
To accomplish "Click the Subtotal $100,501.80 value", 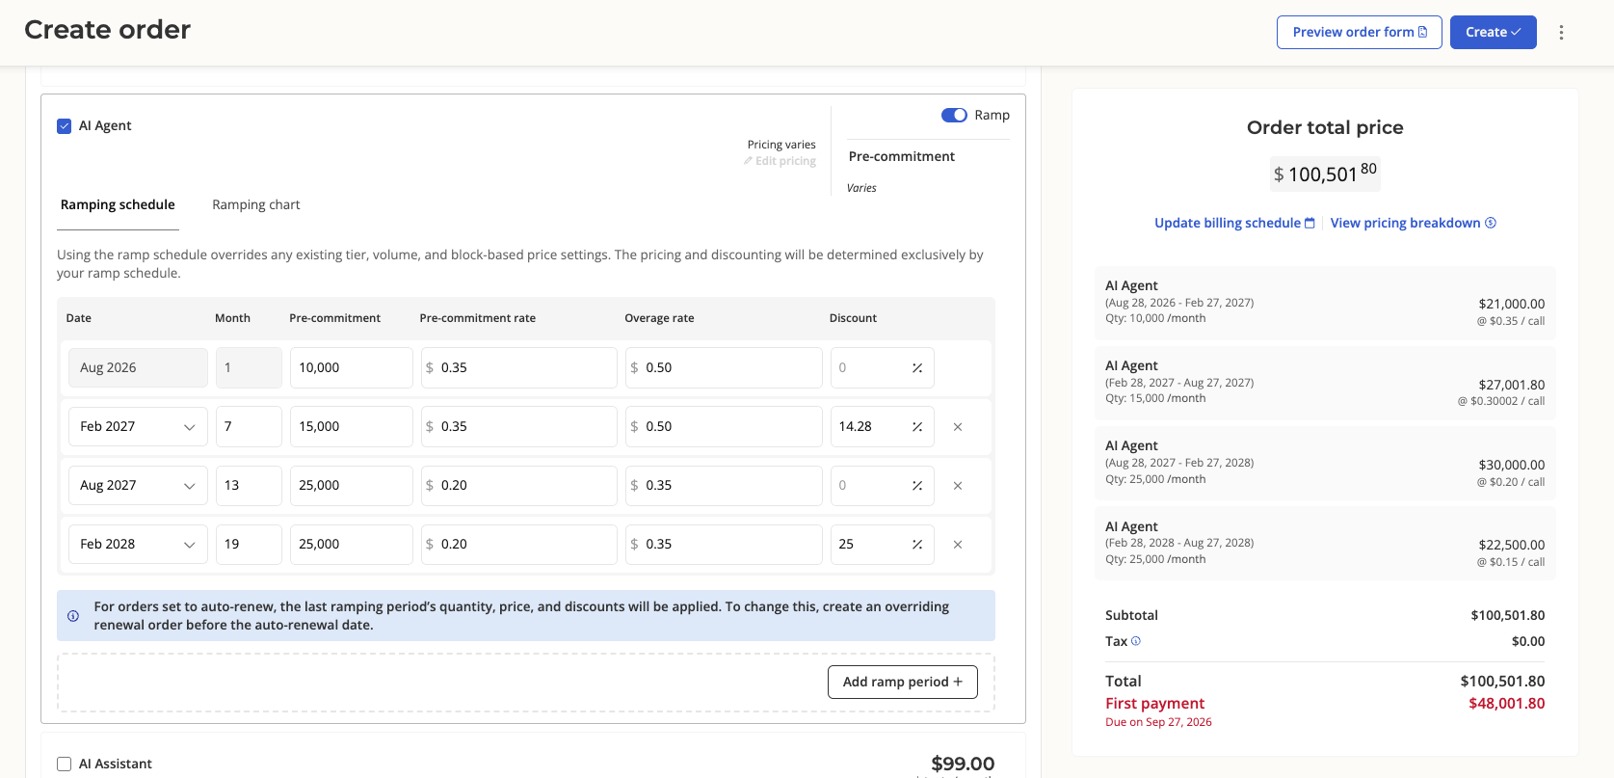I will click(1508, 615).
